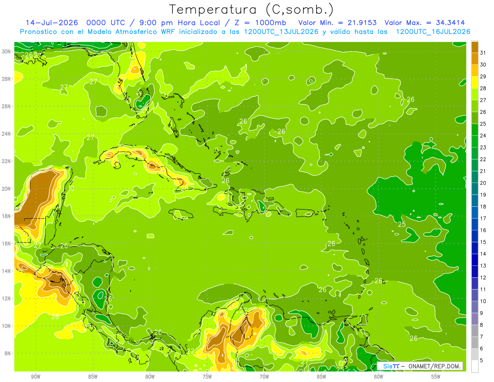Click latitude axis label "16N"
The width and height of the screenshot is (494, 382).
pos(7,244)
